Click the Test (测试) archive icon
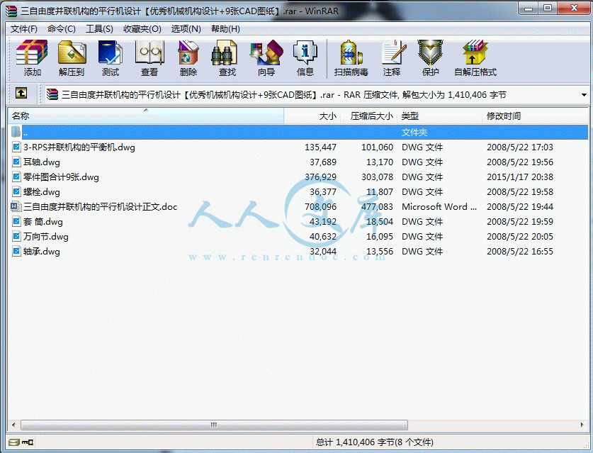 [x=110, y=52]
